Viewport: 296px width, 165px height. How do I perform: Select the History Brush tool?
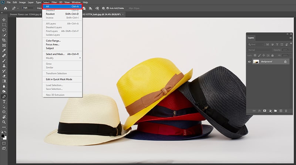4,71
